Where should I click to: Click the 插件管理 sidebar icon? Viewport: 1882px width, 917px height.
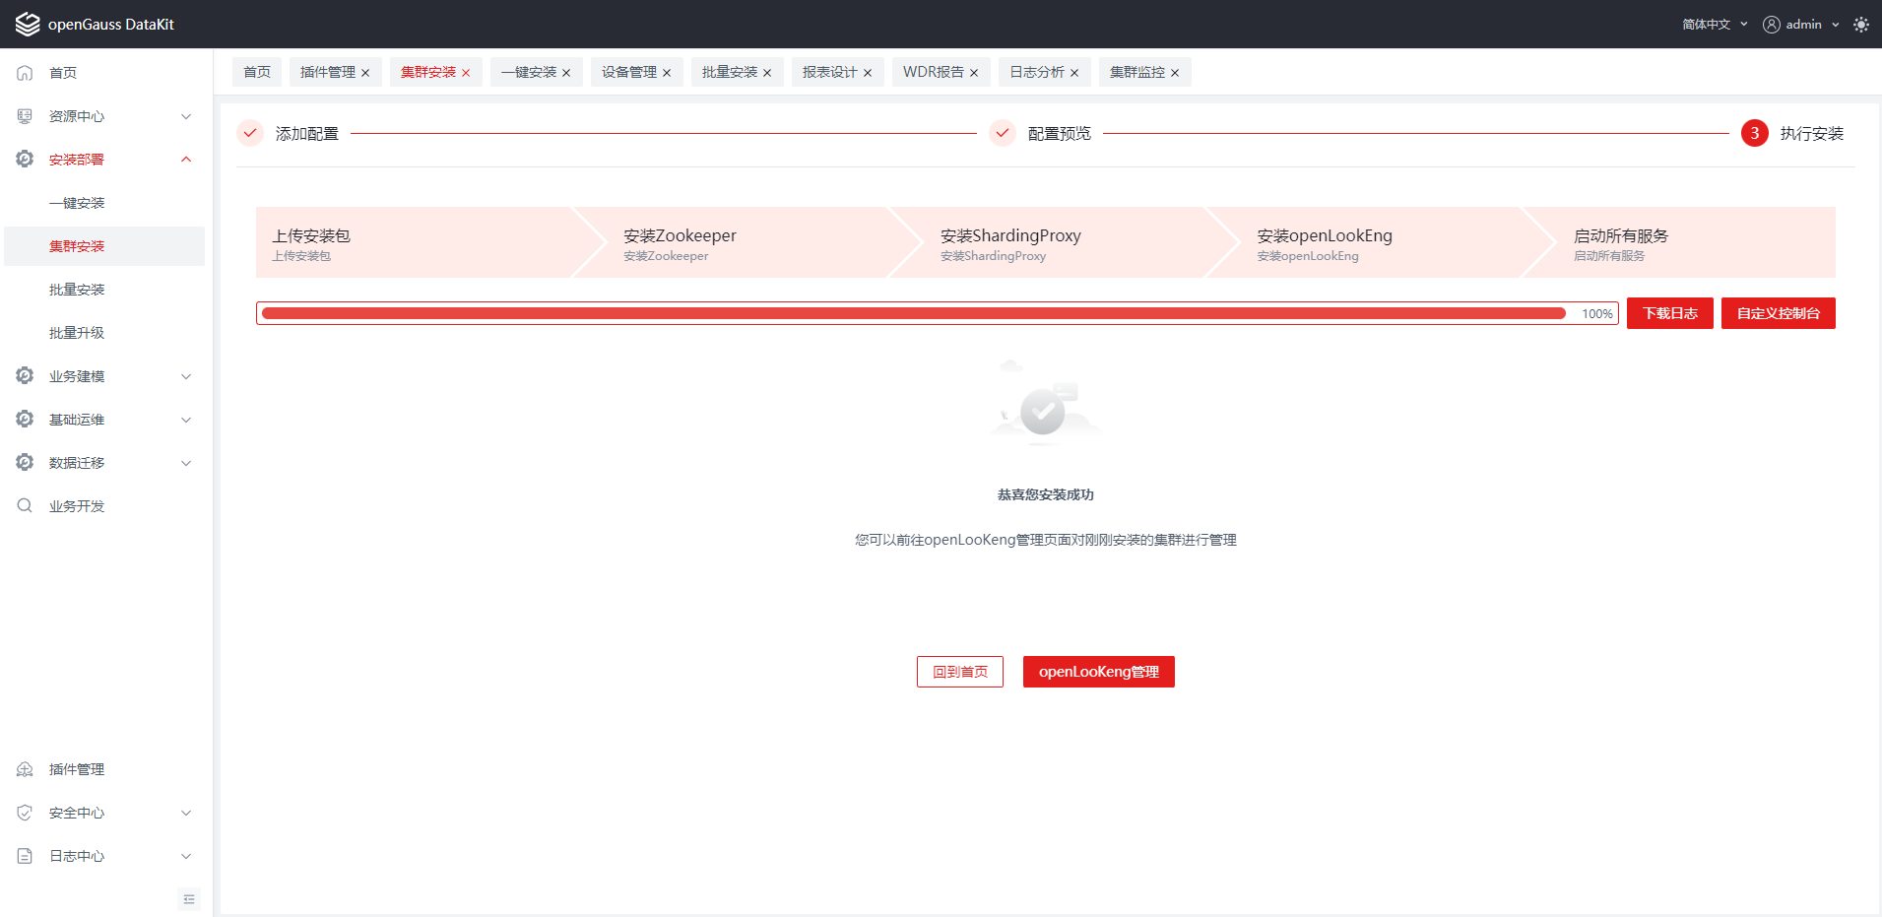[26, 769]
